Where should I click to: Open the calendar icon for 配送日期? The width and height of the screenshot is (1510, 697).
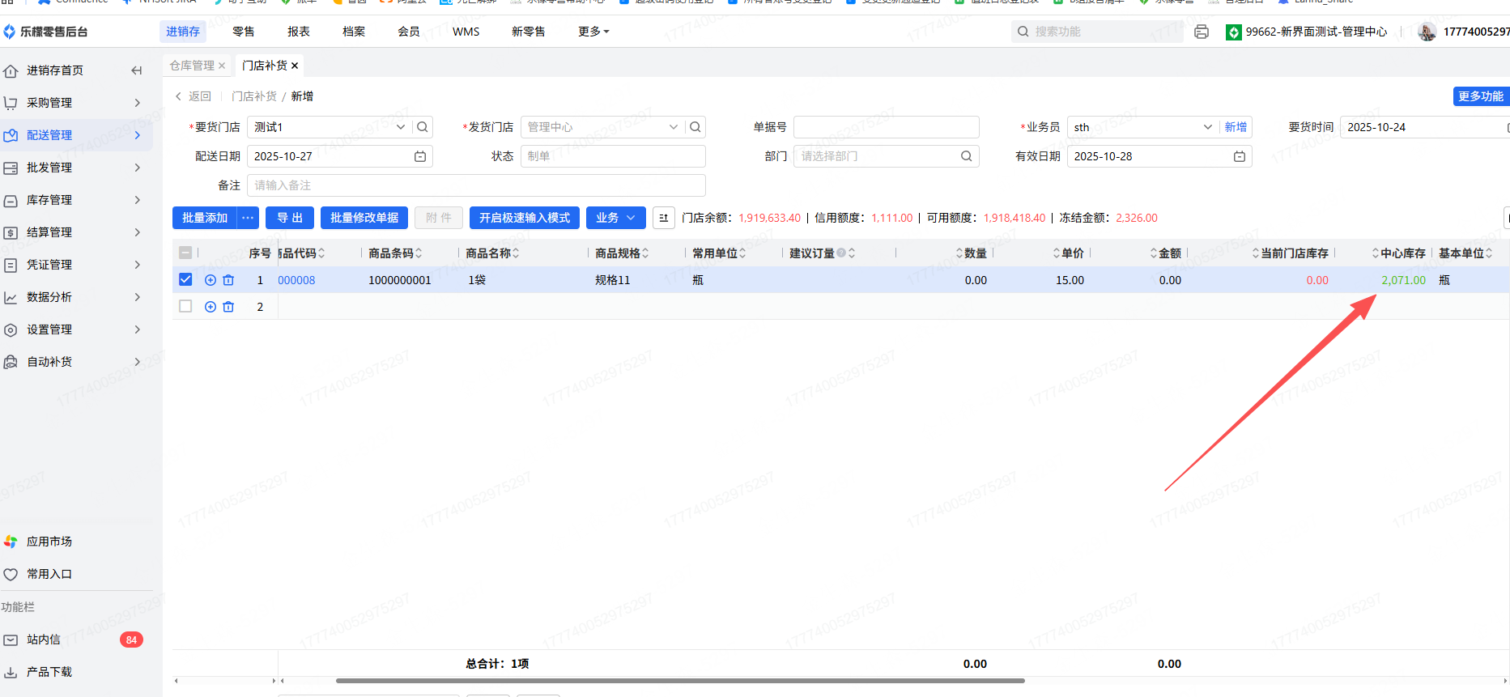(x=420, y=156)
